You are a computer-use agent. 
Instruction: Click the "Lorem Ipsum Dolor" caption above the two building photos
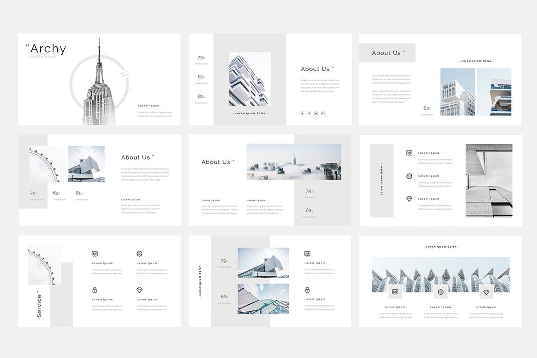pyautogui.click(x=476, y=61)
